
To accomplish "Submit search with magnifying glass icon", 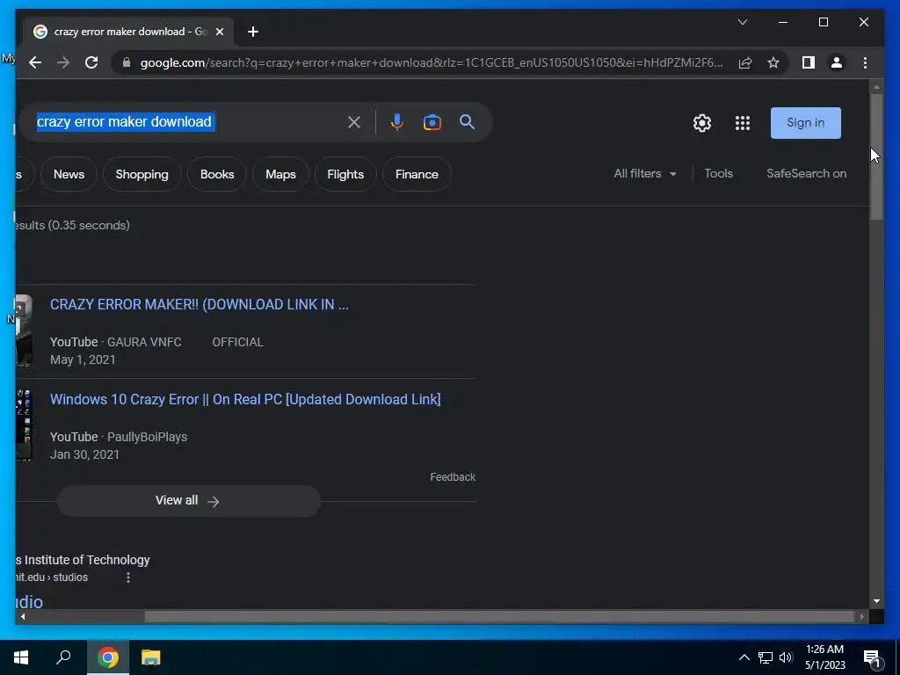I will (468, 121).
